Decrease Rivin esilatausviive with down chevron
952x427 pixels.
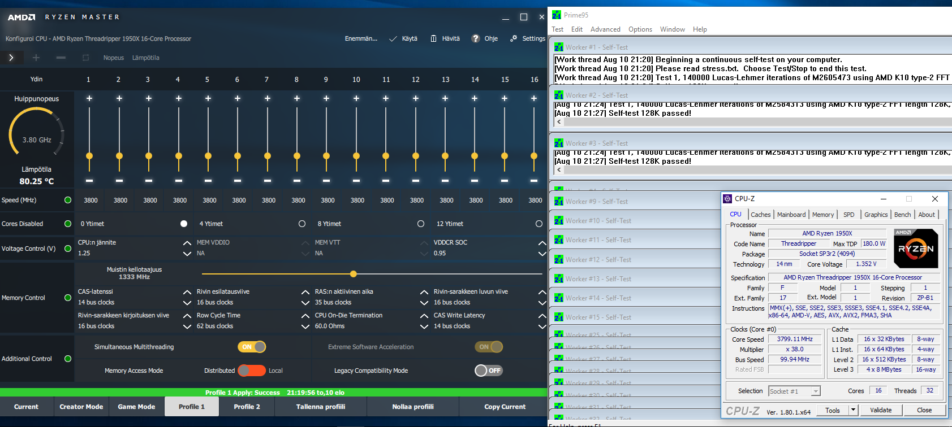[305, 303]
